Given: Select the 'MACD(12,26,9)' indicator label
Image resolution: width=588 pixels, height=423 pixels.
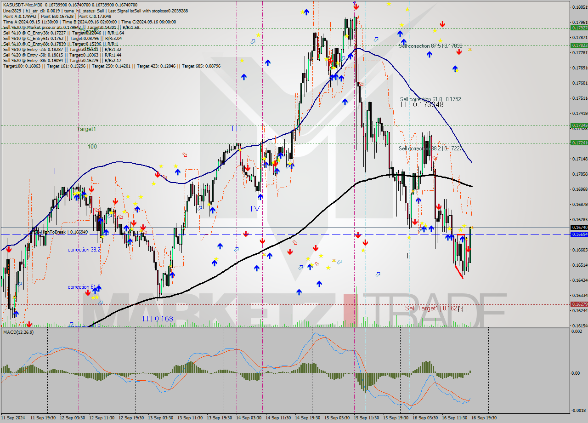Looking at the screenshot, I should (x=19, y=332).
